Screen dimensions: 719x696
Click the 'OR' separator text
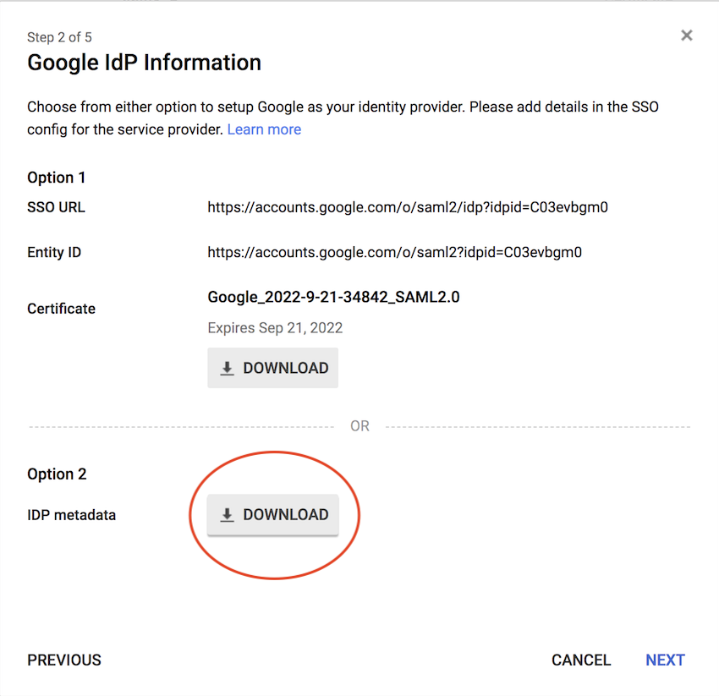pos(359,426)
